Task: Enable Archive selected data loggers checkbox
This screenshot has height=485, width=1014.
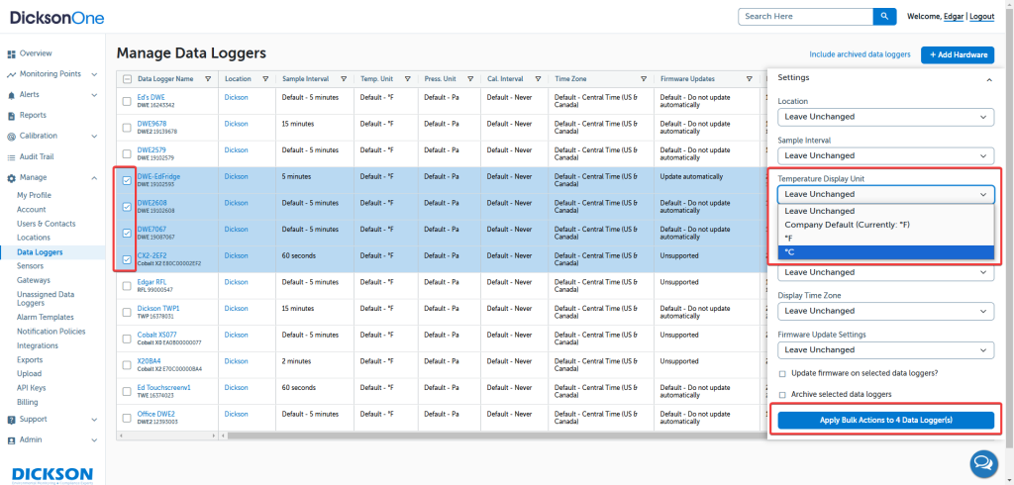Action: pos(782,395)
